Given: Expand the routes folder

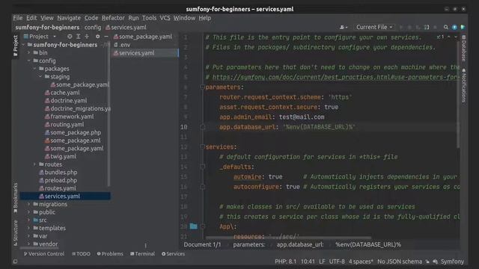Looking at the screenshot, I should (x=35, y=164).
